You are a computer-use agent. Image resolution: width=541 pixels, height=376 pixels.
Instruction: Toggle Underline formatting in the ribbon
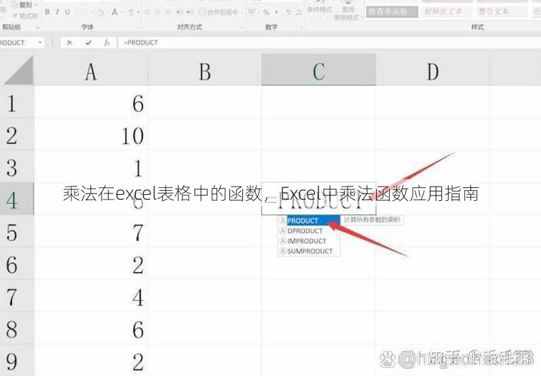coord(67,12)
